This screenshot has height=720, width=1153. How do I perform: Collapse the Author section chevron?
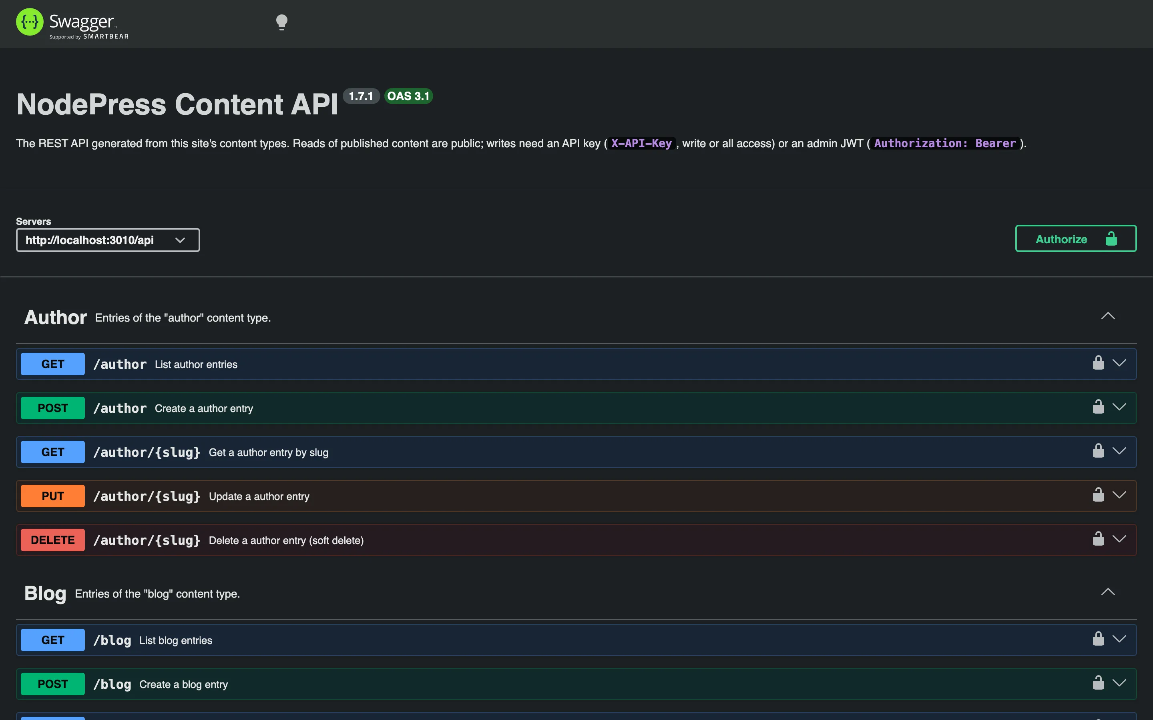[x=1108, y=316]
